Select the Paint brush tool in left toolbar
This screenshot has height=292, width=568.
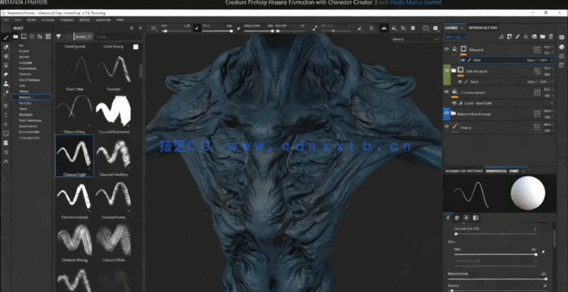tap(6, 37)
